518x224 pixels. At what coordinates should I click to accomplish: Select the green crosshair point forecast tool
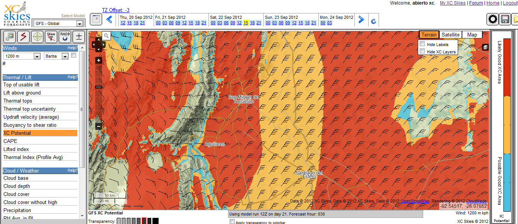[x=37, y=37]
